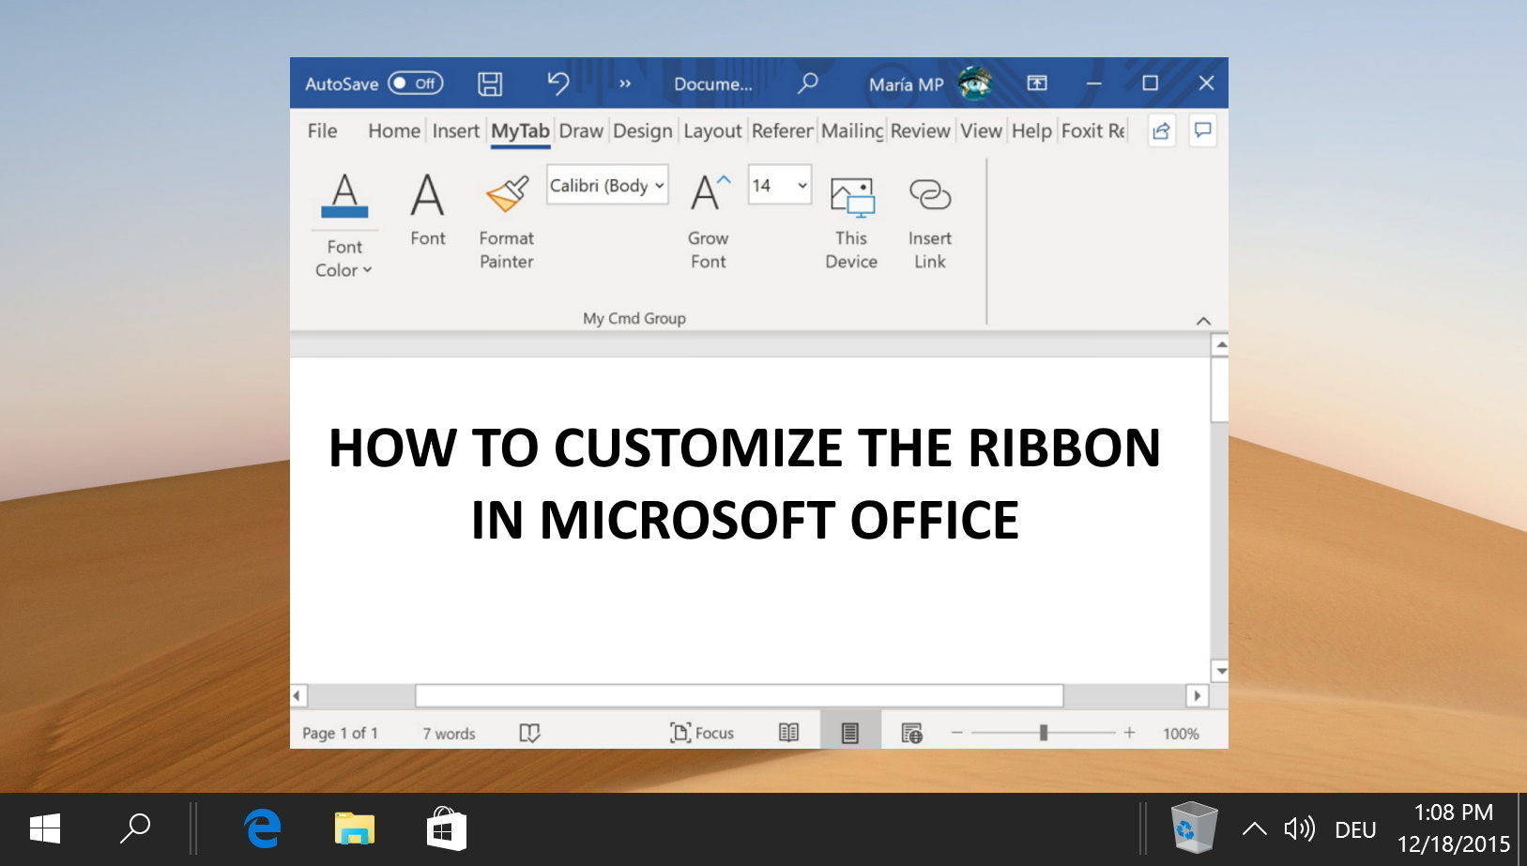Open word count via 7 words
1527x866 pixels.
(x=448, y=733)
